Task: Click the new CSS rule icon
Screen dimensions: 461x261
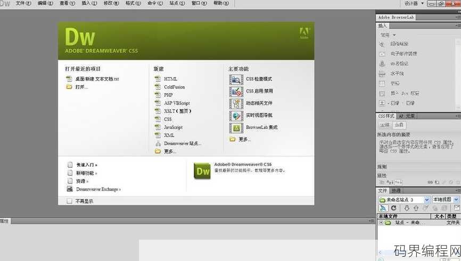Action: pos(437,182)
